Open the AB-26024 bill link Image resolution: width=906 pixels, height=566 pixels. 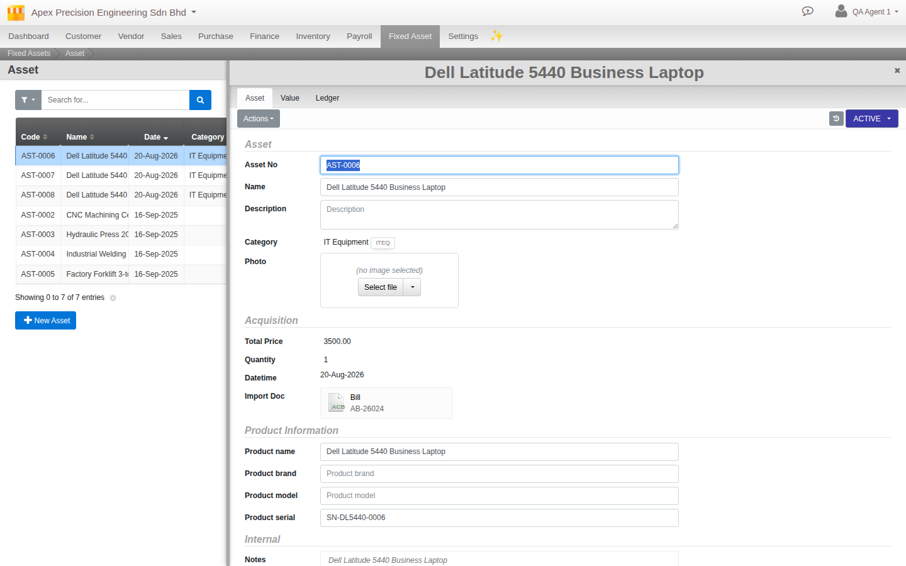[x=367, y=409]
